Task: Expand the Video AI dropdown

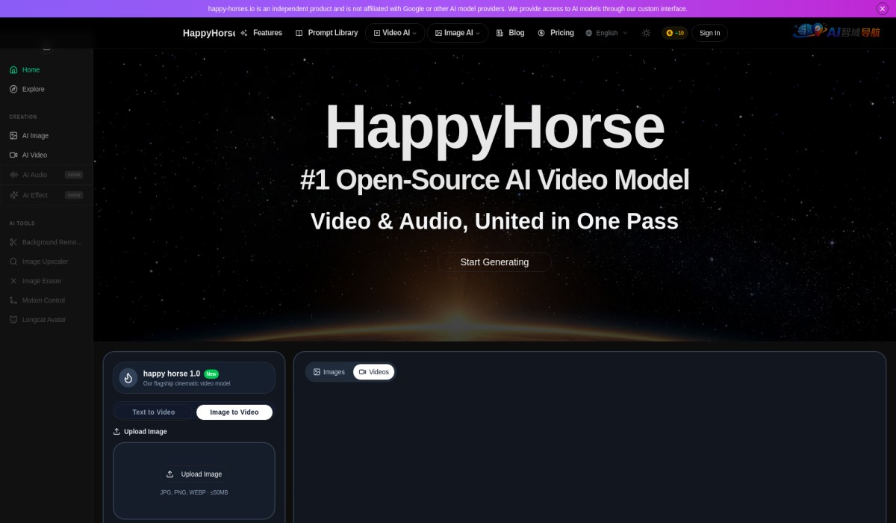Action: click(395, 33)
